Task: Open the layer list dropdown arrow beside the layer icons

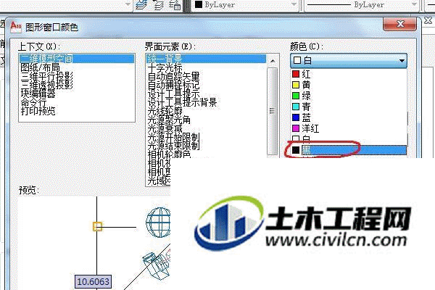Action: 128,4
